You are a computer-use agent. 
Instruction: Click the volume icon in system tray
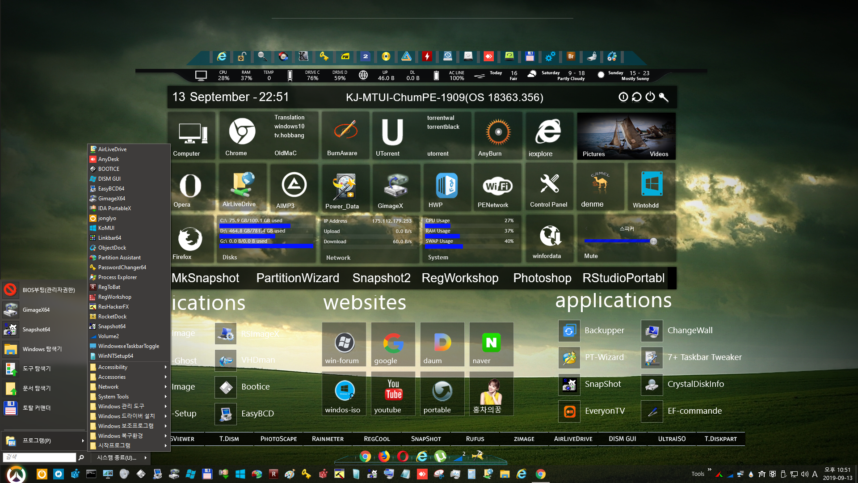coord(804,474)
